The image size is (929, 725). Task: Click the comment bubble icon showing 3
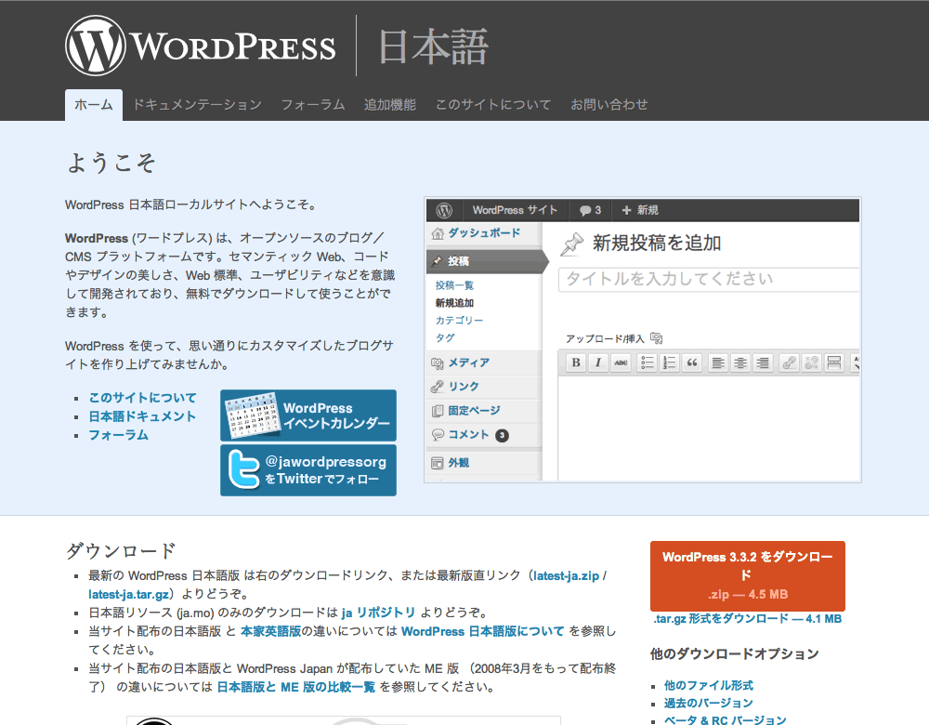click(x=585, y=210)
